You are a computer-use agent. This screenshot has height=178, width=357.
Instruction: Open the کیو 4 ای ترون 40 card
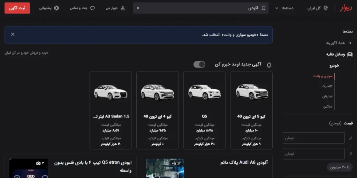click(x=158, y=110)
